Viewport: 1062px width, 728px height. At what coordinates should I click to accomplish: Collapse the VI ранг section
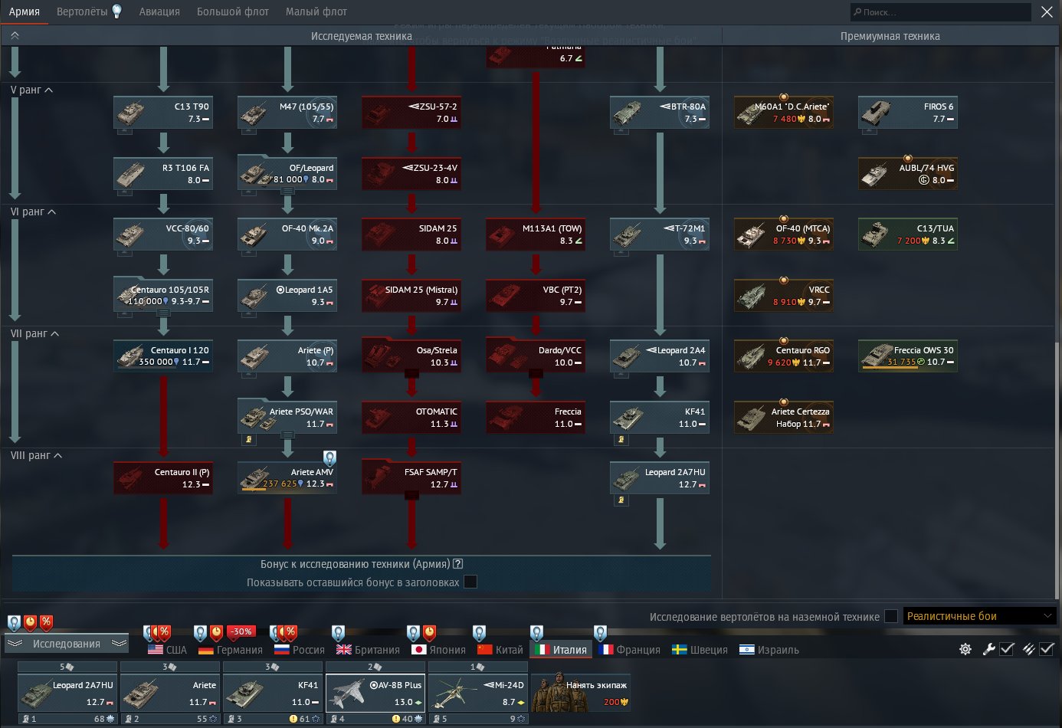point(33,212)
